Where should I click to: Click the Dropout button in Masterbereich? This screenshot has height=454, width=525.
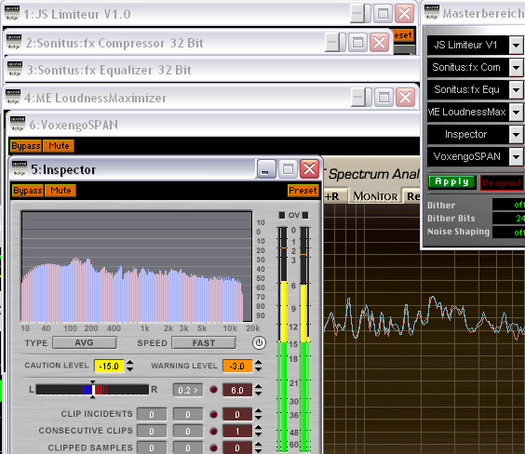[502, 182]
